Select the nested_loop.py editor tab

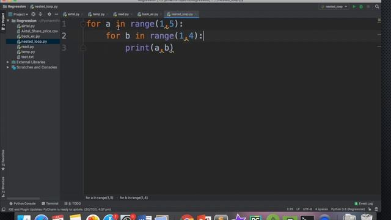181,14
